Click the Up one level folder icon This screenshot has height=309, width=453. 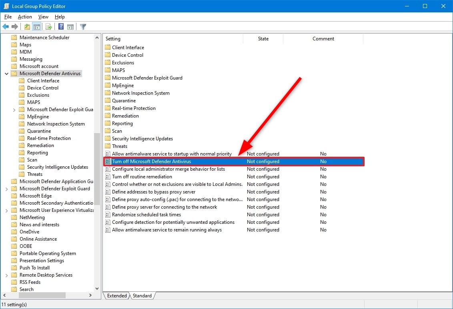pos(27,27)
